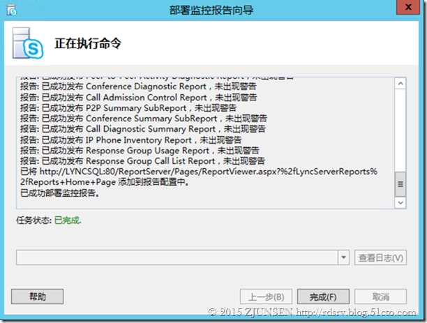Click the 2fReports+Home+Page 添加到报告配置中 line

105,182
